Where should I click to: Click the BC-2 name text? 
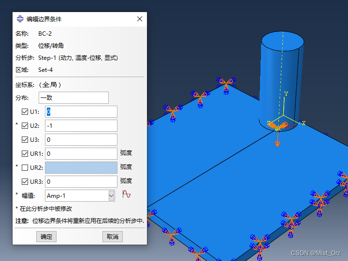(45, 34)
